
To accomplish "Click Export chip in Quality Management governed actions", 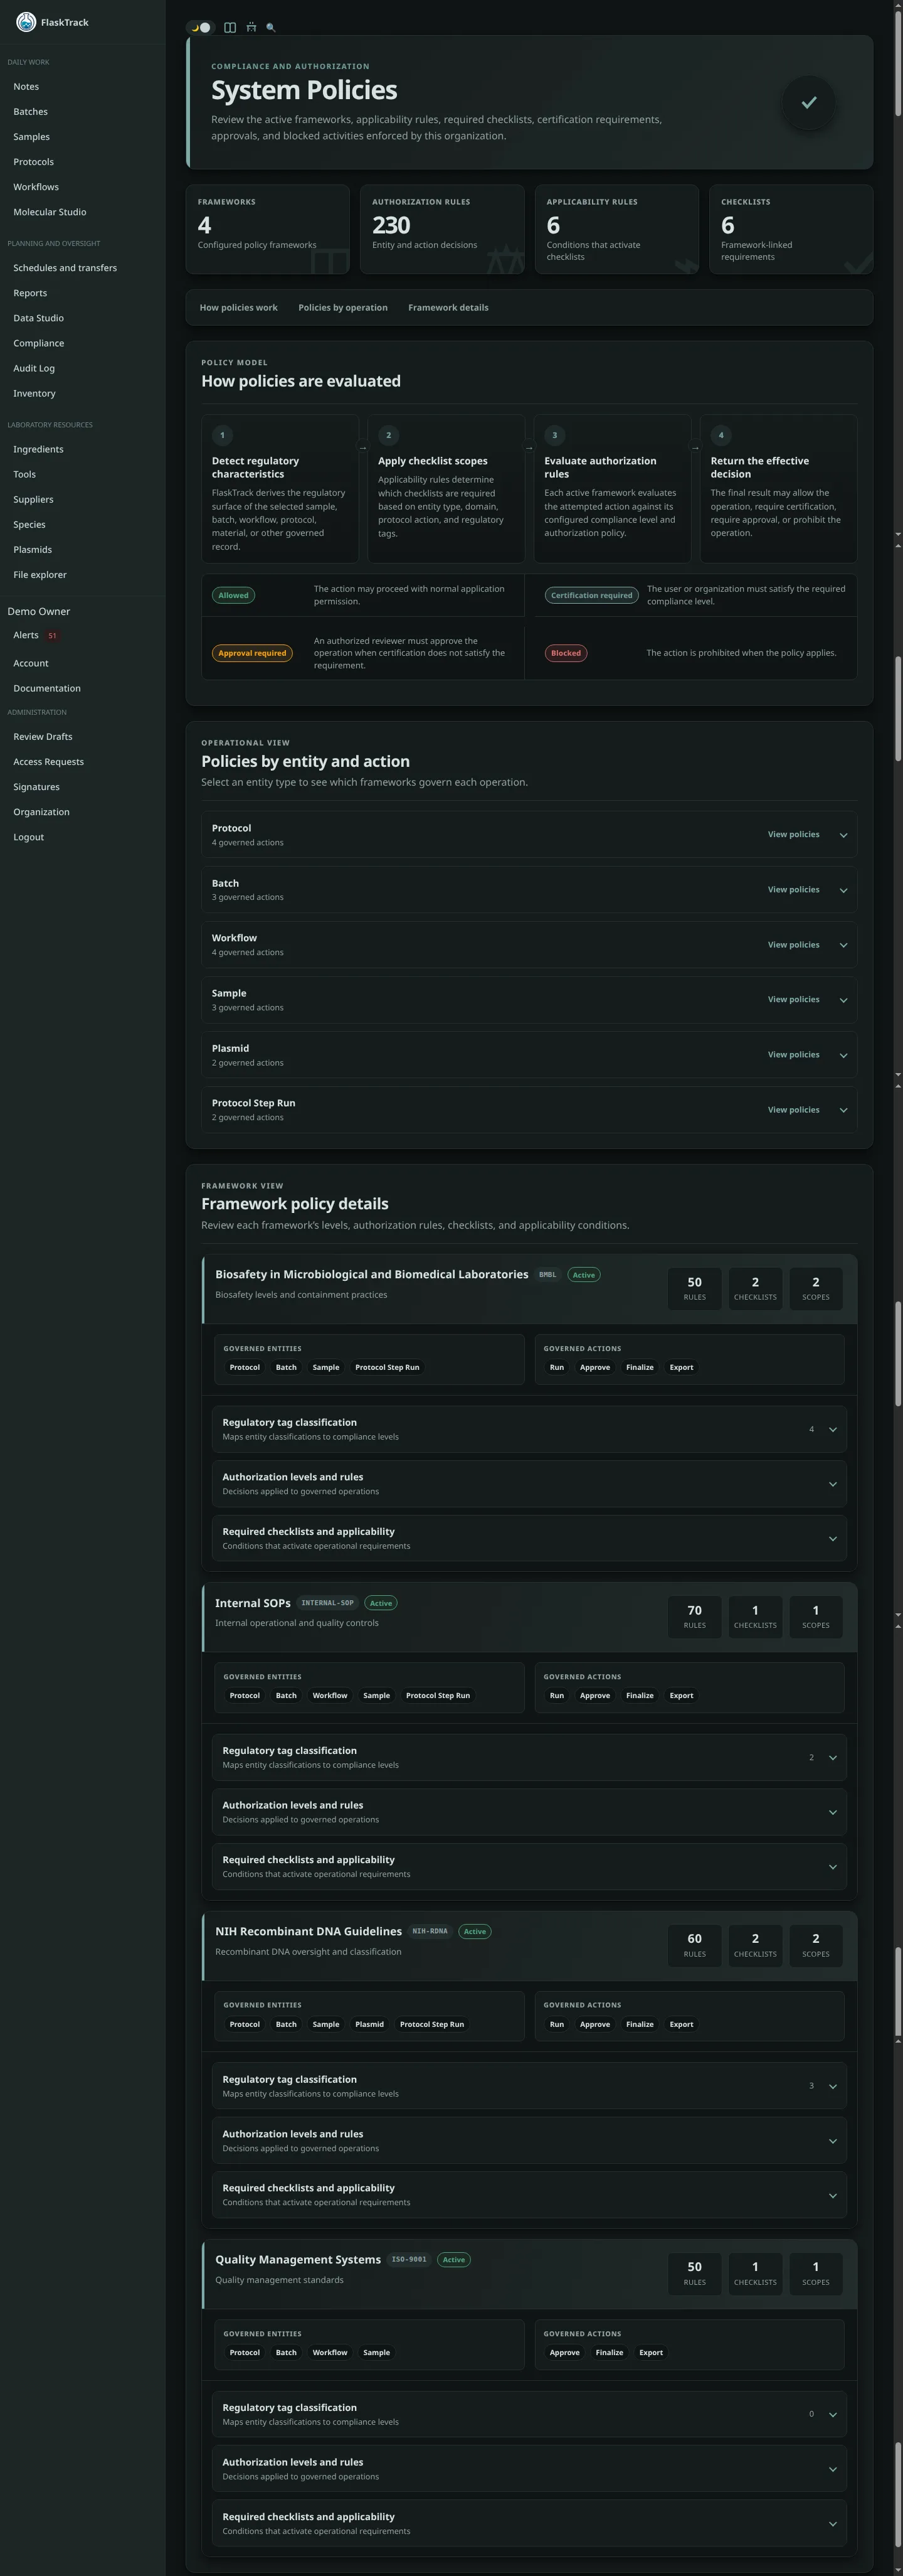I will point(650,2353).
